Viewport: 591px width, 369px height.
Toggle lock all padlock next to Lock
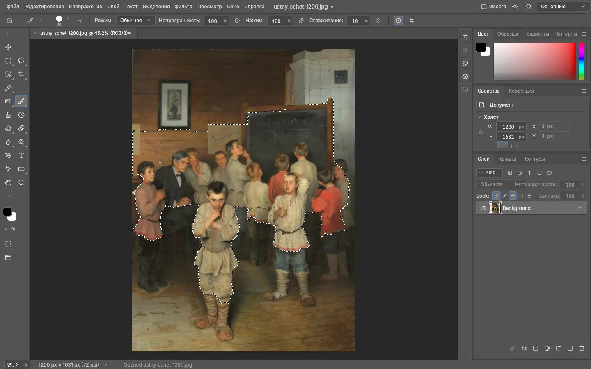[x=529, y=196]
